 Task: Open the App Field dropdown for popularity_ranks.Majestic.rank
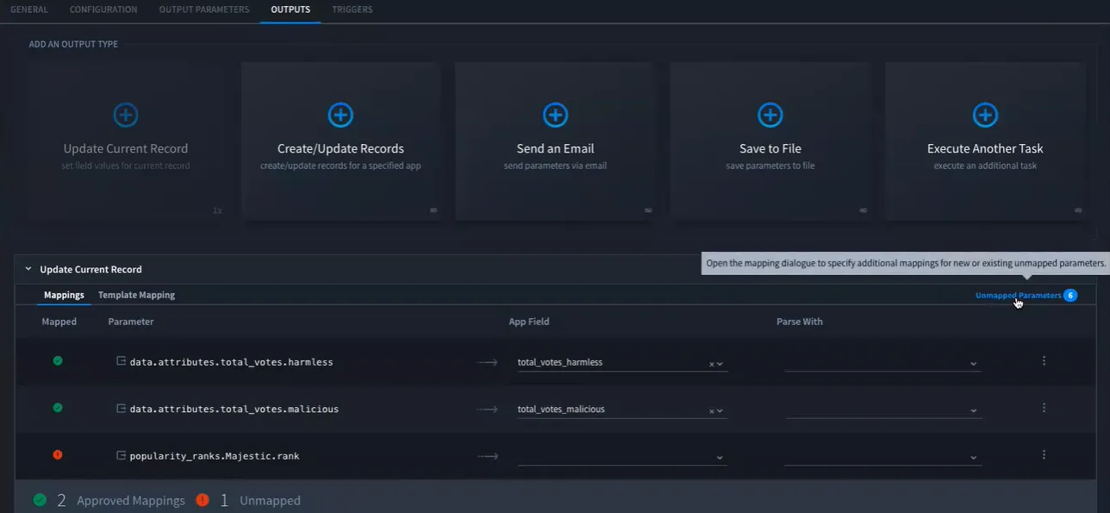click(621, 456)
